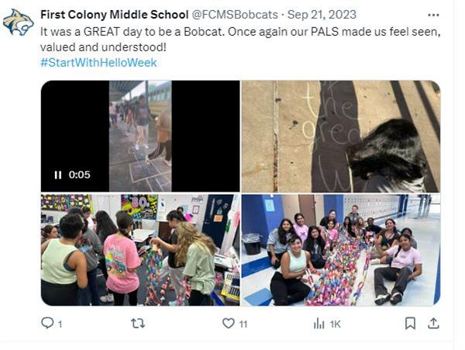Like the tweet with heart icon
This screenshot has width=465, height=350.
(228, 324)
